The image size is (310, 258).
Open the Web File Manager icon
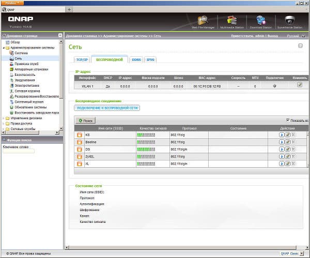(x=203, y=21)
